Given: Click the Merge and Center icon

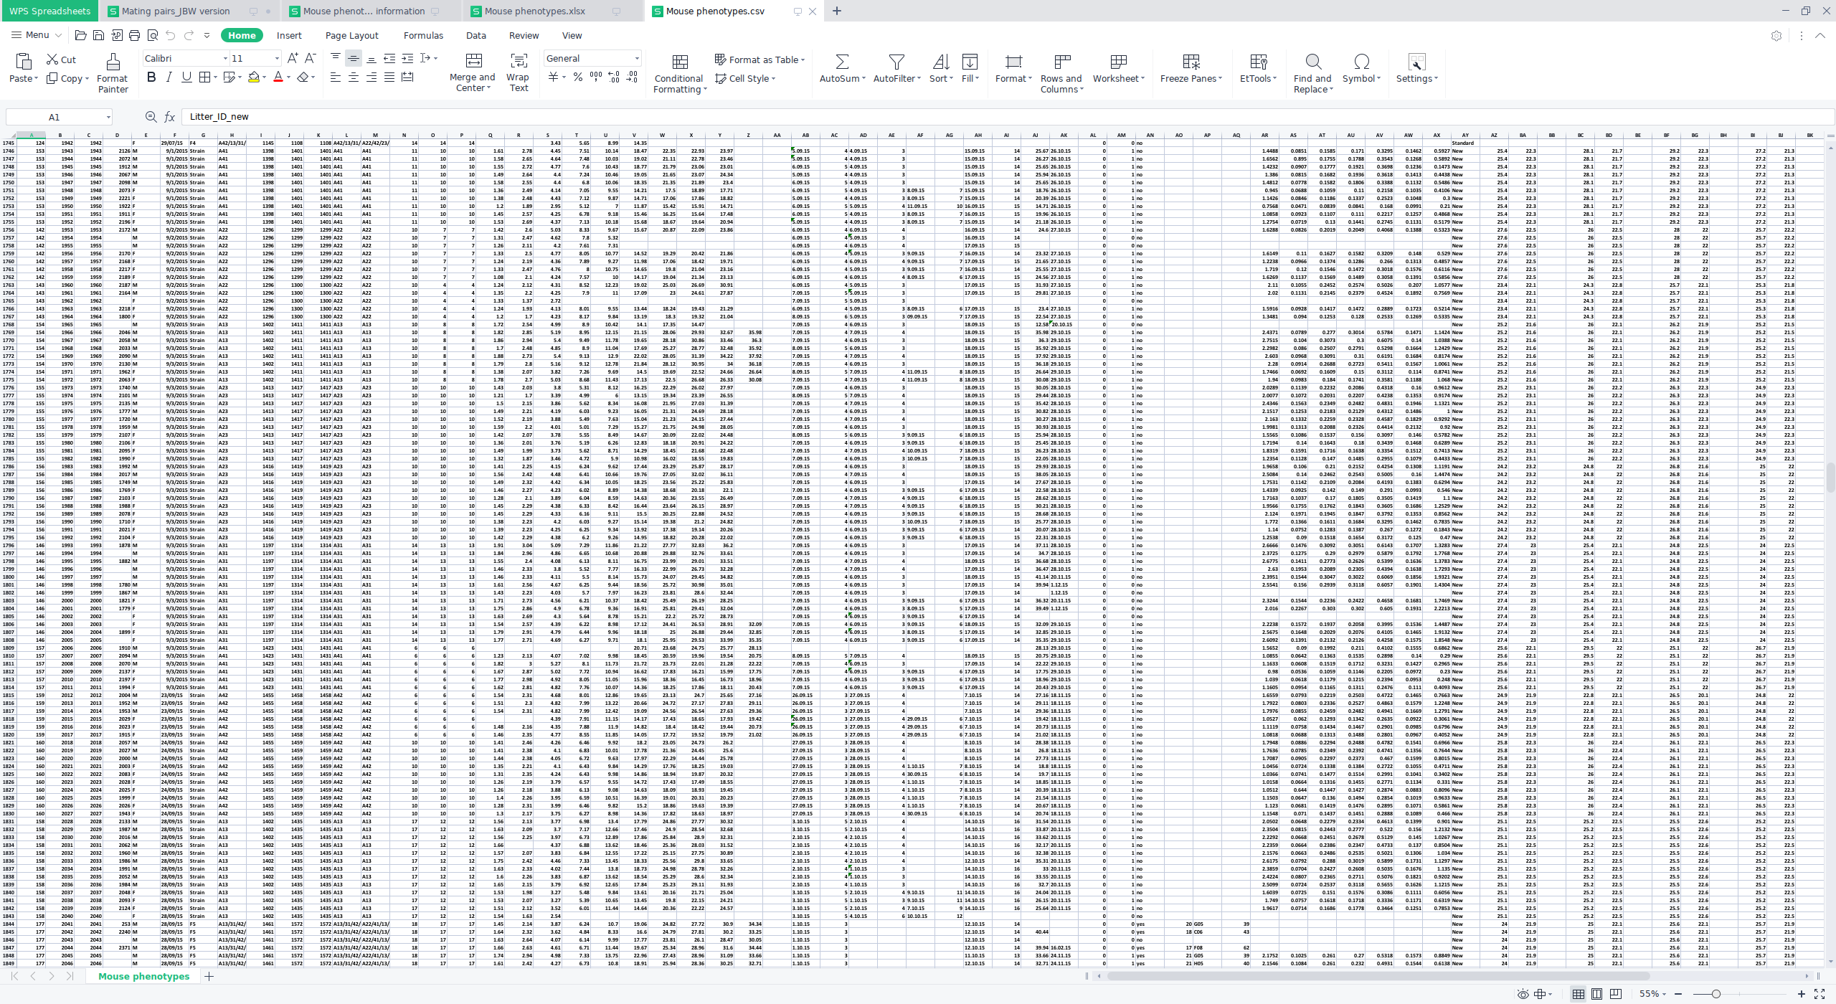Looking at the screenshot, I should (x=473, y=62).
